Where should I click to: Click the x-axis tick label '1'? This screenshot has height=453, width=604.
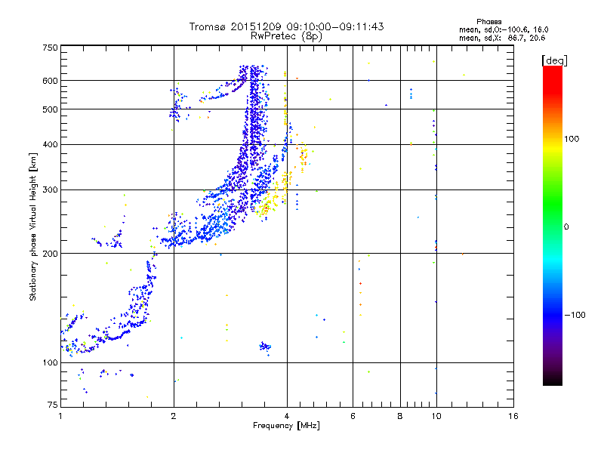[60, 416]
